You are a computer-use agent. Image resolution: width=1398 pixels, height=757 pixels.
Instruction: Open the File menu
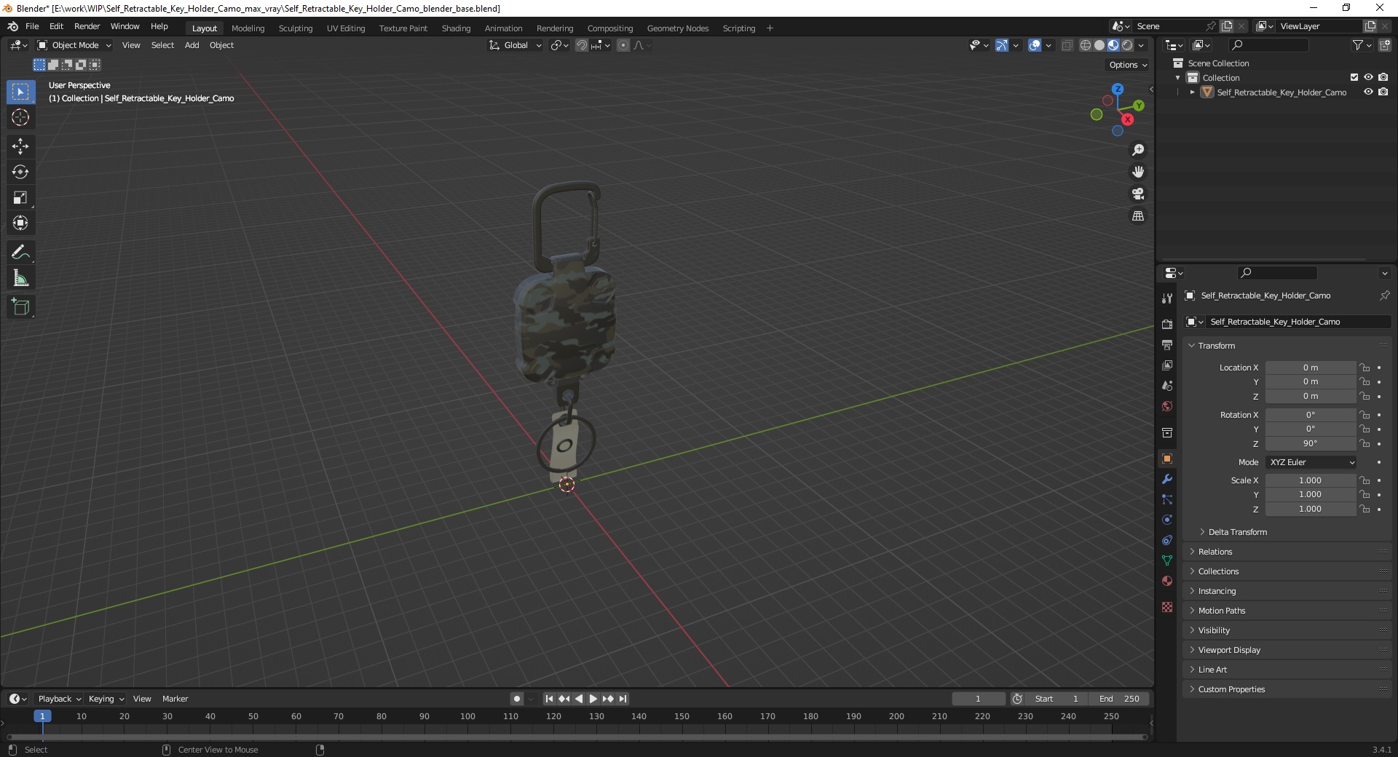[32, 26]
